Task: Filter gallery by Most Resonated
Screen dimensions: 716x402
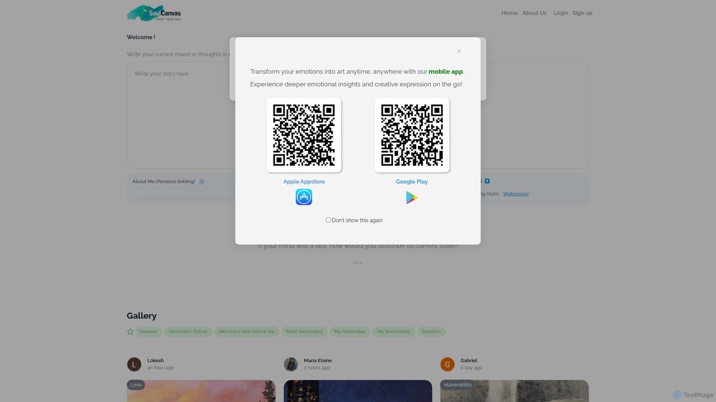Action: [x=304, y=332]
